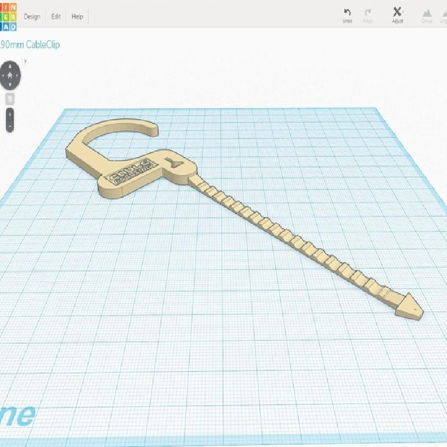This screenshot has width=447, height=447.
Task: Zoom out with the minus button
Action: (x=10, y=126)
